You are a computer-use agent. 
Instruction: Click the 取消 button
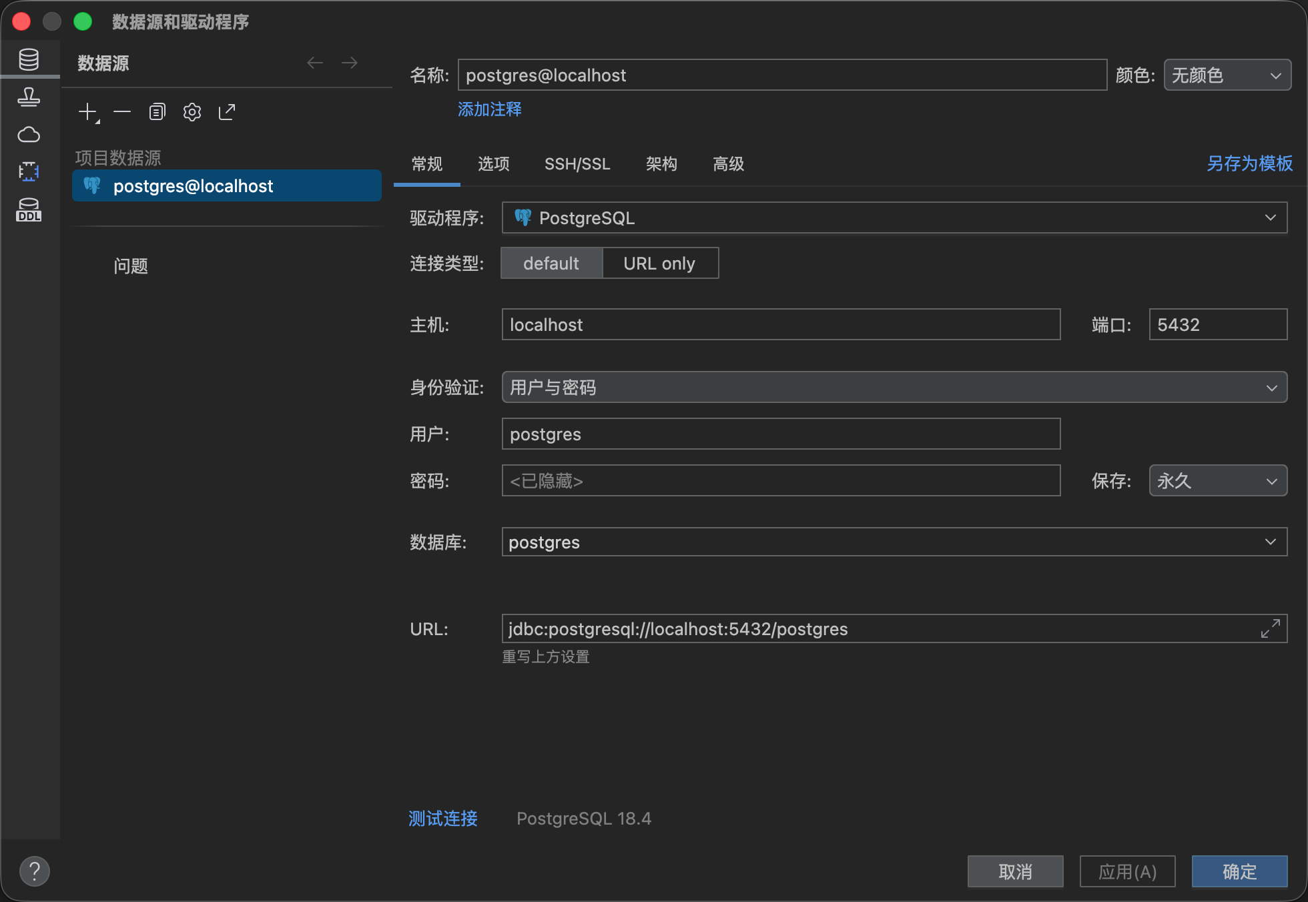(1015, 871)
